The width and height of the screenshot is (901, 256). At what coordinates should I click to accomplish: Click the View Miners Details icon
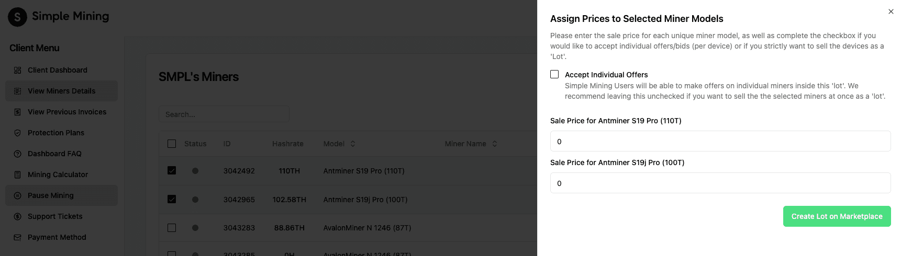(17, 91)
